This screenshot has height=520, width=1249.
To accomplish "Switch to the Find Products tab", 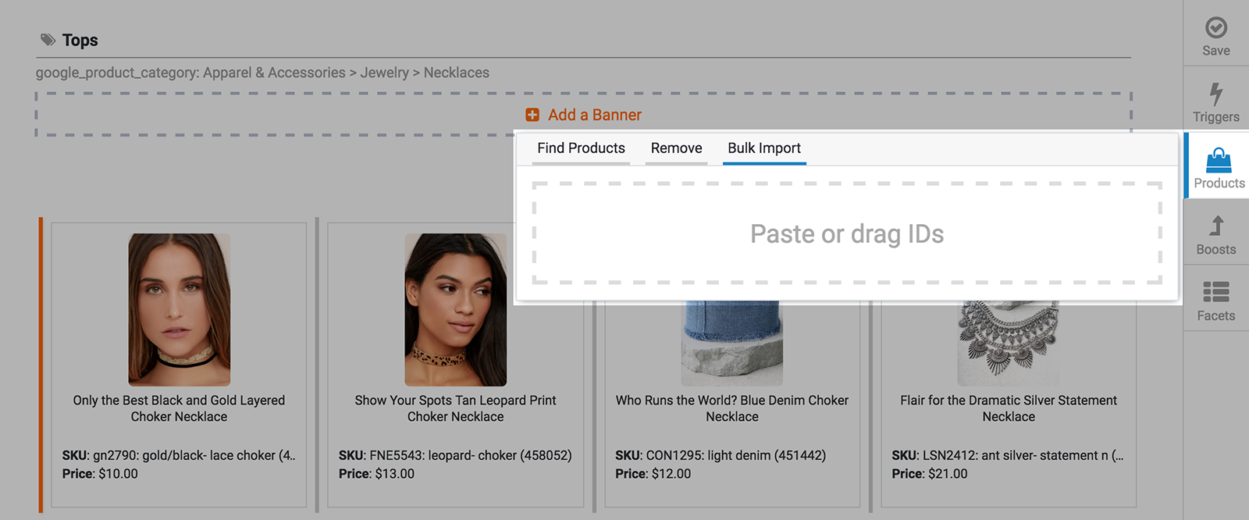I will (581, 148).
